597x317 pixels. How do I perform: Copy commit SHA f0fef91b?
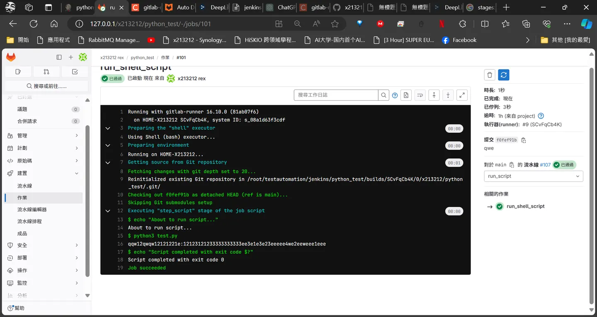tap(524, 140)
